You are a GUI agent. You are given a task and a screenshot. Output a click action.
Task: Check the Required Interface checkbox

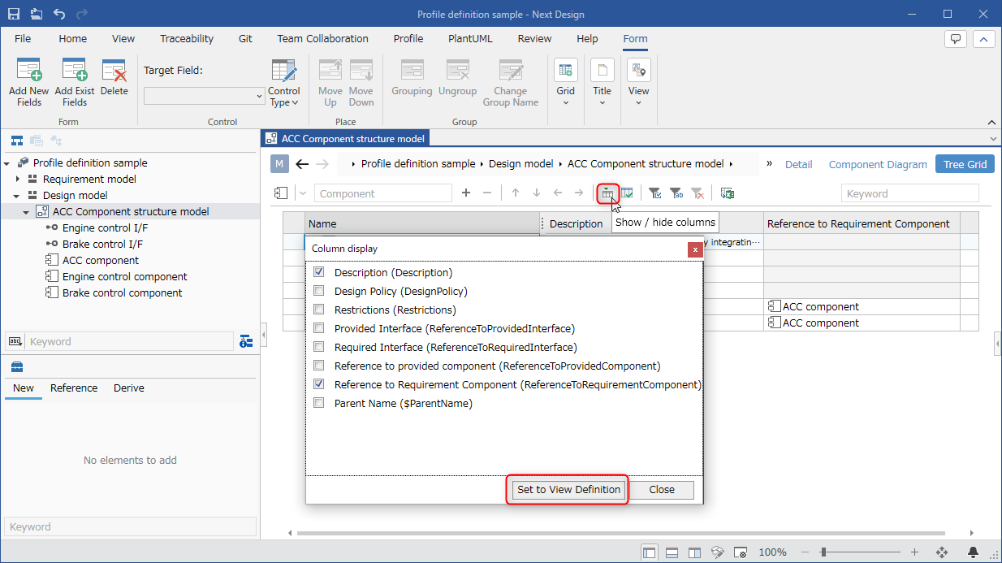(x=319, y=347)
